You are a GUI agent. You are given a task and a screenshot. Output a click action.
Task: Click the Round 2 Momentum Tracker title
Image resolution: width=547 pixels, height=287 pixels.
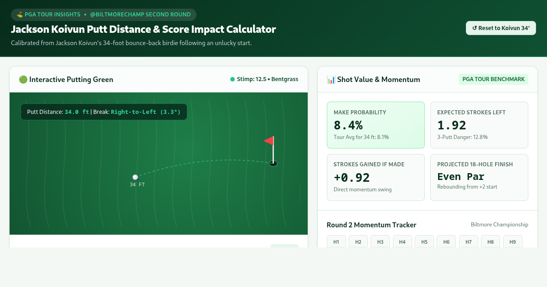(372, 225)
